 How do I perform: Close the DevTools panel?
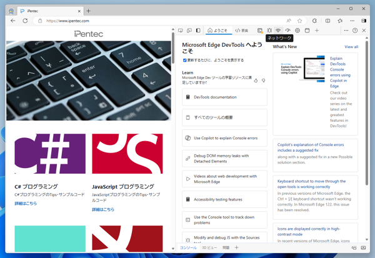(364, 31)
